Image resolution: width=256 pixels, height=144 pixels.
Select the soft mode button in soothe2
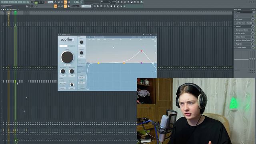click(63, 46)
